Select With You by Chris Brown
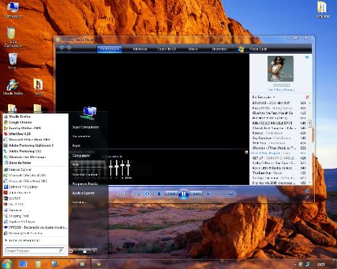 click(279, 143)
